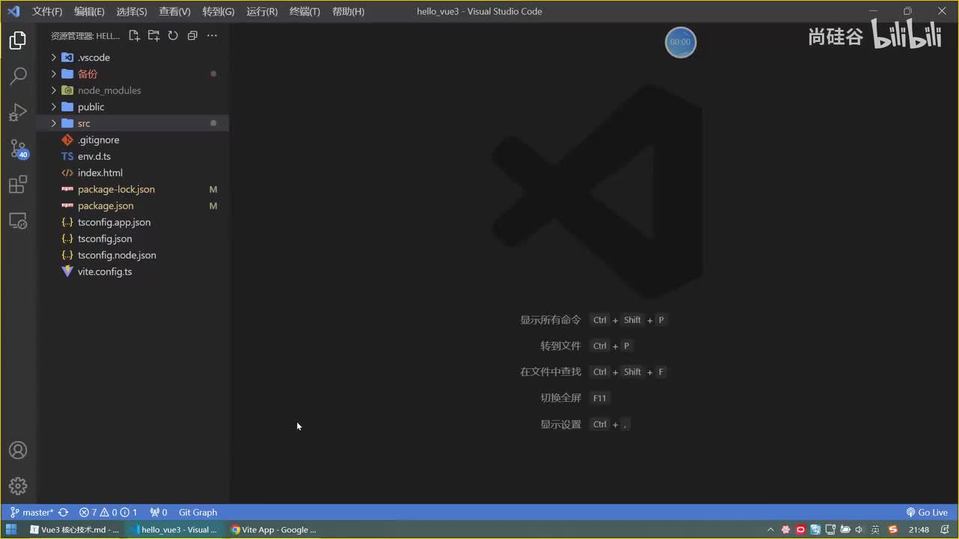Open the 转到(G) menu
This screenshot has width=959, height=539.
click(218, 11)
